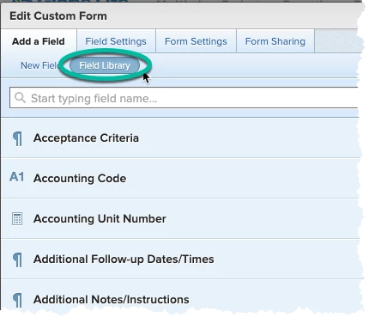The image size is (387, 336).
Task: Go to the Form Sharing tab
Action: click(275, 41)
